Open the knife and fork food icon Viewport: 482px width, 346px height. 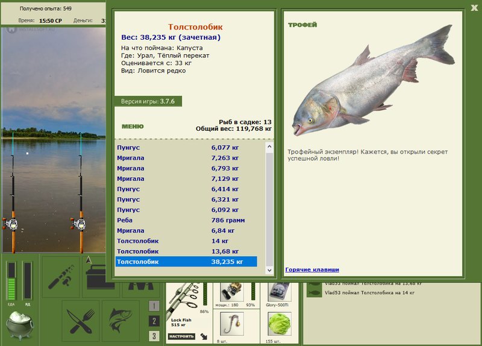[x=81, y=321]
